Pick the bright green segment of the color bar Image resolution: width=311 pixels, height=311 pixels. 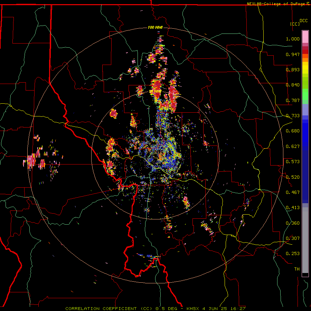305,94
